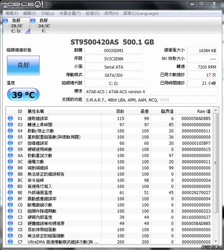Click the Raw 值 column header
Screen dimensions: 224x250
point(194,111)
